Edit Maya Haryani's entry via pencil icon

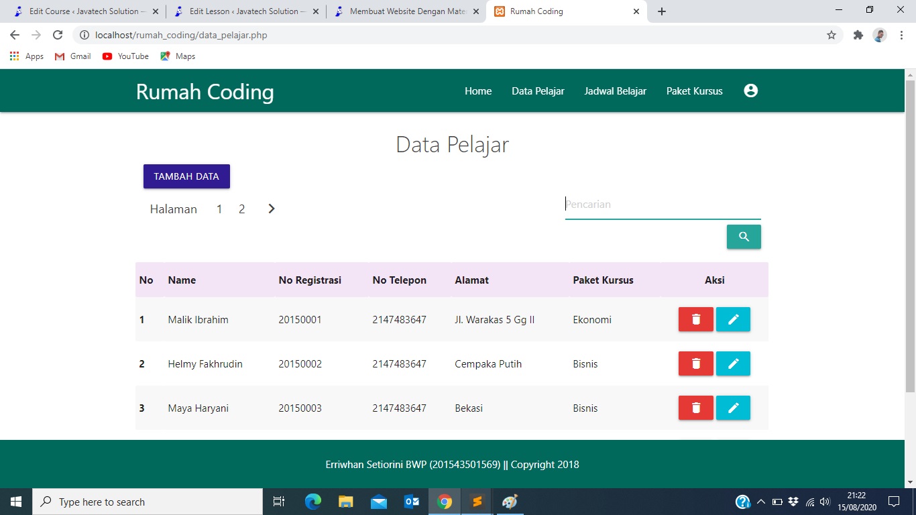[733, 408]
